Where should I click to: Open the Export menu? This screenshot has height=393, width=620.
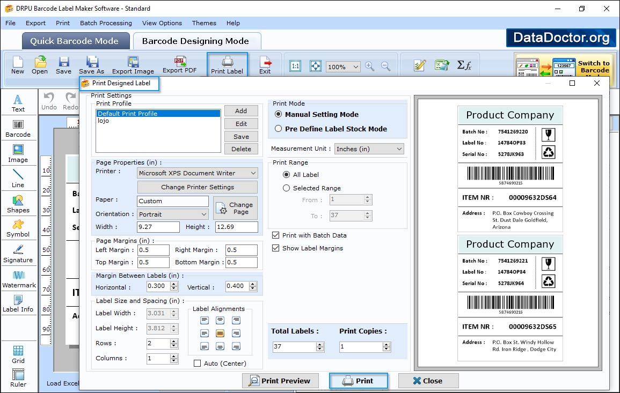(x=35, y=23)
